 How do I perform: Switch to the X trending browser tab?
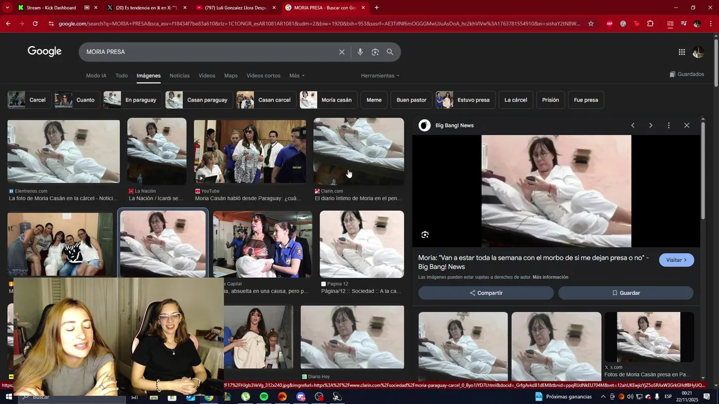[147, 8]
